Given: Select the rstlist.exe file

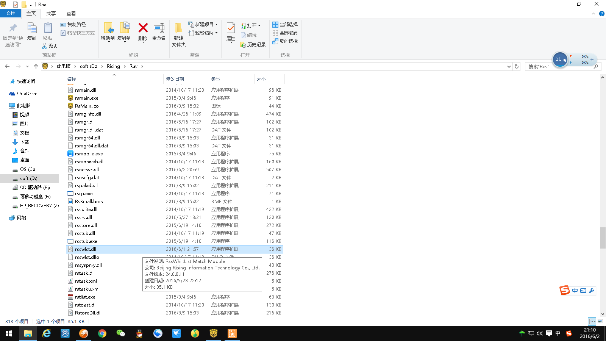Looking at the screenshot, I should click(x=85, y=297).
